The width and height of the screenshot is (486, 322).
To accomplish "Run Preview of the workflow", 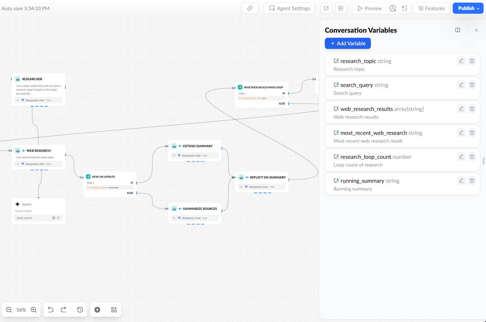I will [369, 8].
